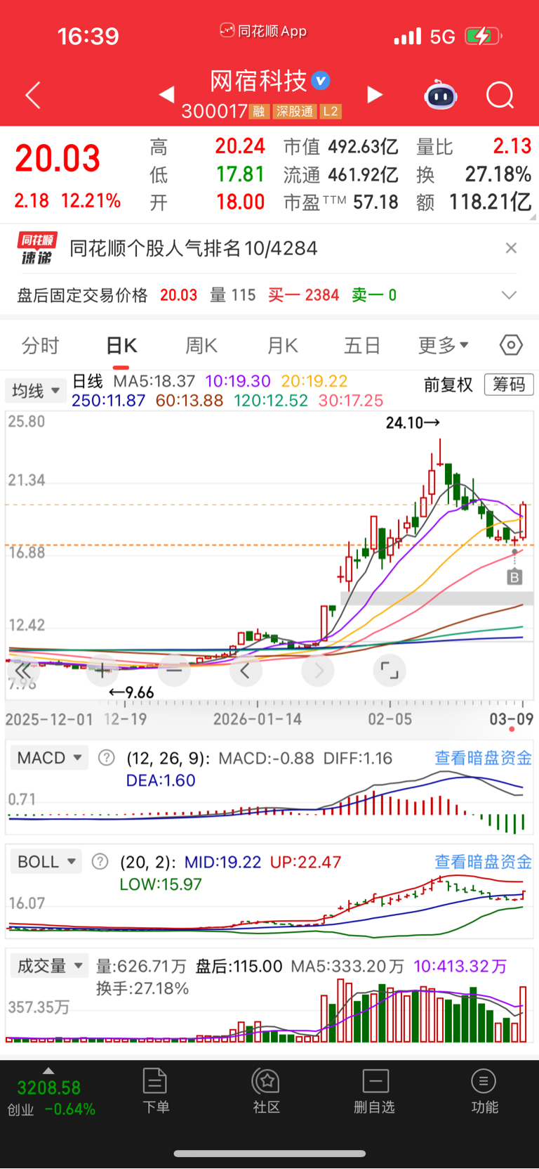Tap the battery charging icon
539x1169 pixels.
click(484, 36)
